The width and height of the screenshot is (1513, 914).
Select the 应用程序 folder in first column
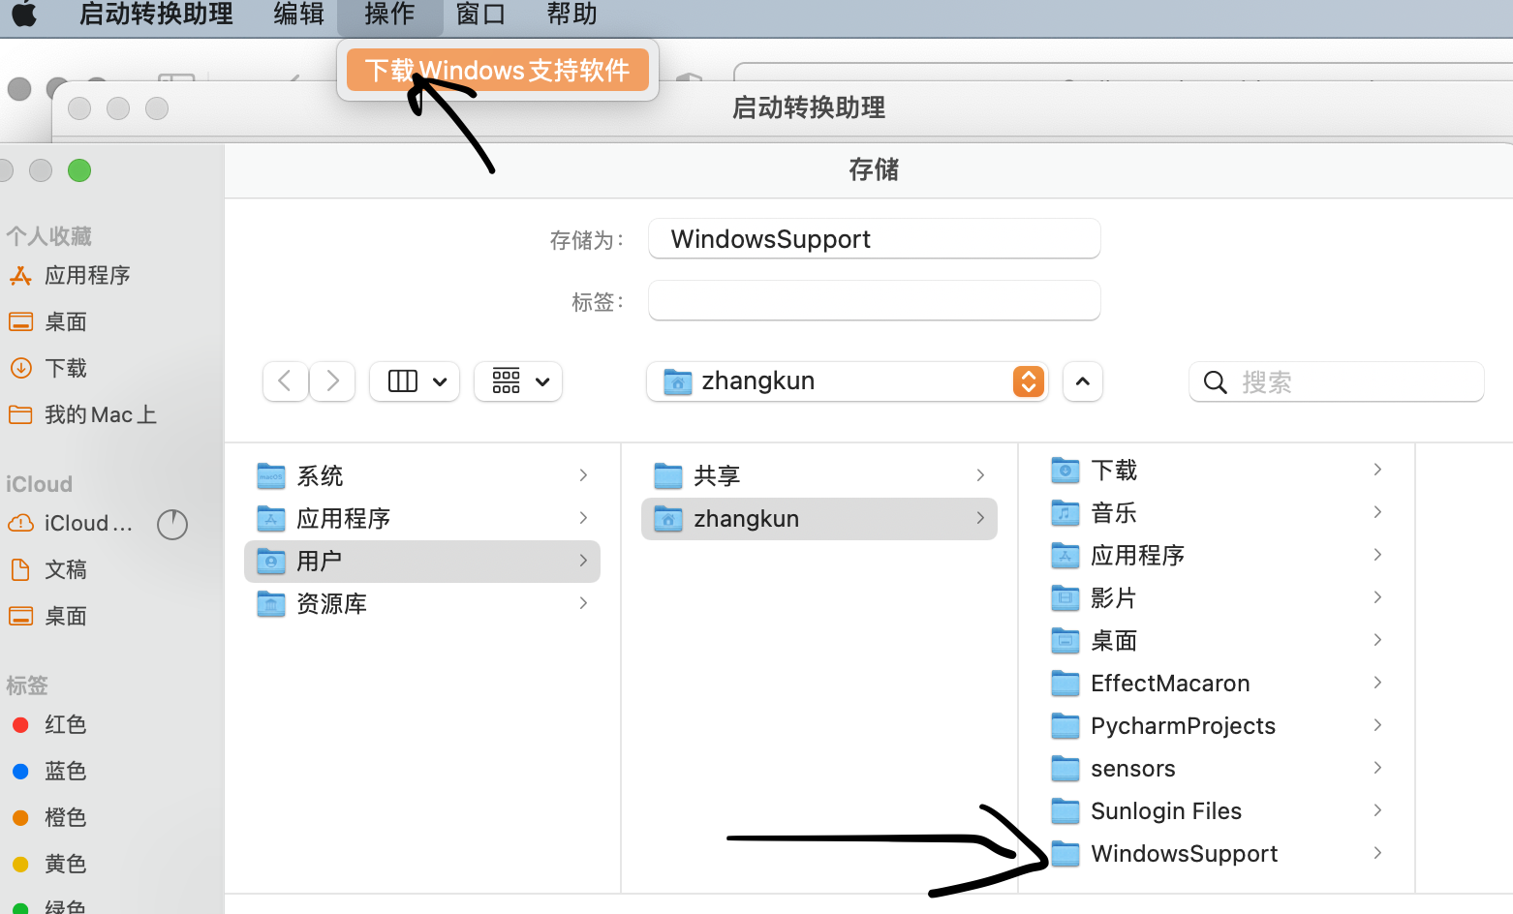[422, 518]
